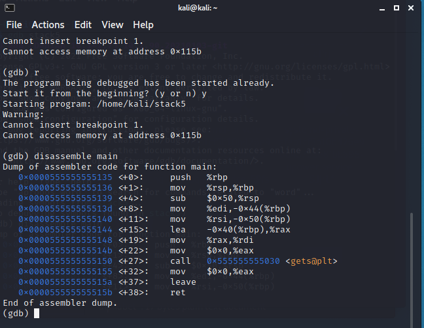Click address 0x0000555555555139 at <+4>
424x328 pixels.
[65, 198]
